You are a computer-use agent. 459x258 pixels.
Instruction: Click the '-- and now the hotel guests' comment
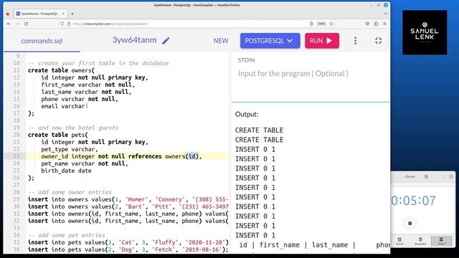point(73,128)
